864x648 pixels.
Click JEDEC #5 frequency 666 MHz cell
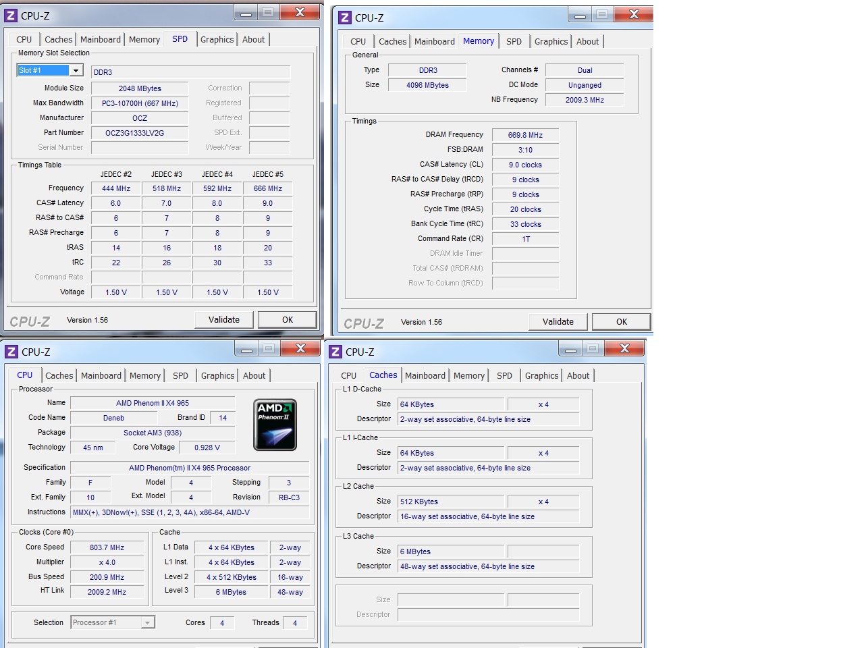[x=268, y=188]
